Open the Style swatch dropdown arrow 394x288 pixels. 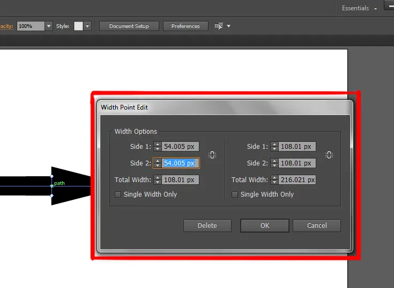(x=87, y=26)
